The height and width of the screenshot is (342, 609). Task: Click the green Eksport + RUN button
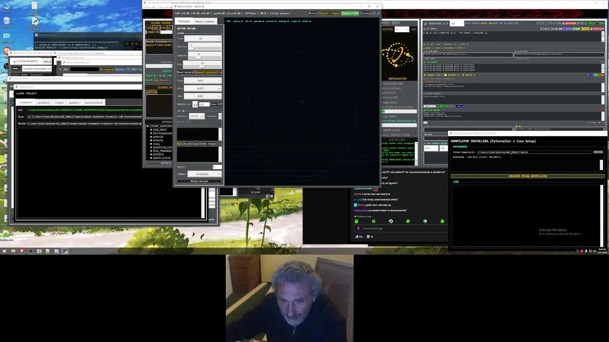[350, 13]
